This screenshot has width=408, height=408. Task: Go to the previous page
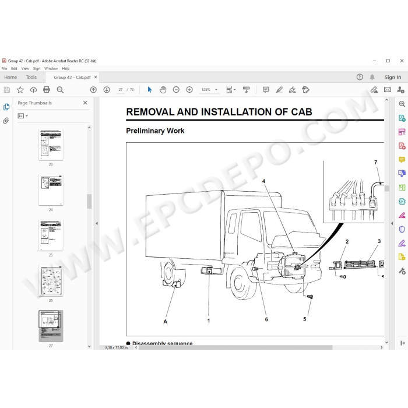pyautogui.click(x=93, y=90)
